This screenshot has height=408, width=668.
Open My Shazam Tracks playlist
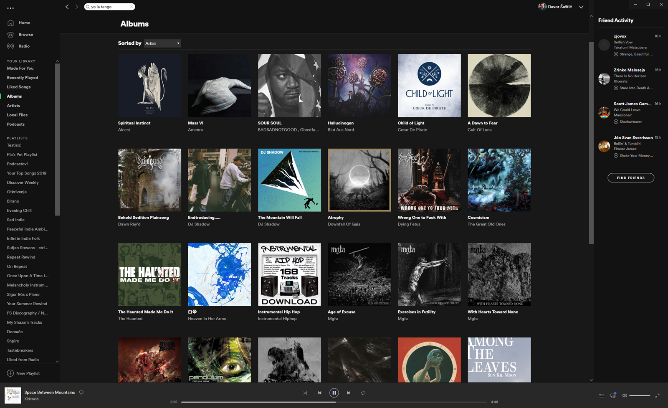pyautogui.click(x=24, y=322)
